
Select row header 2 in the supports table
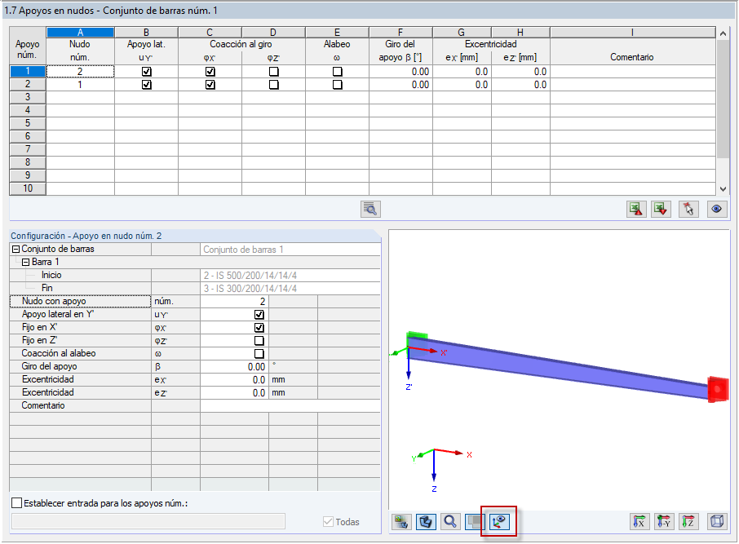28,84
